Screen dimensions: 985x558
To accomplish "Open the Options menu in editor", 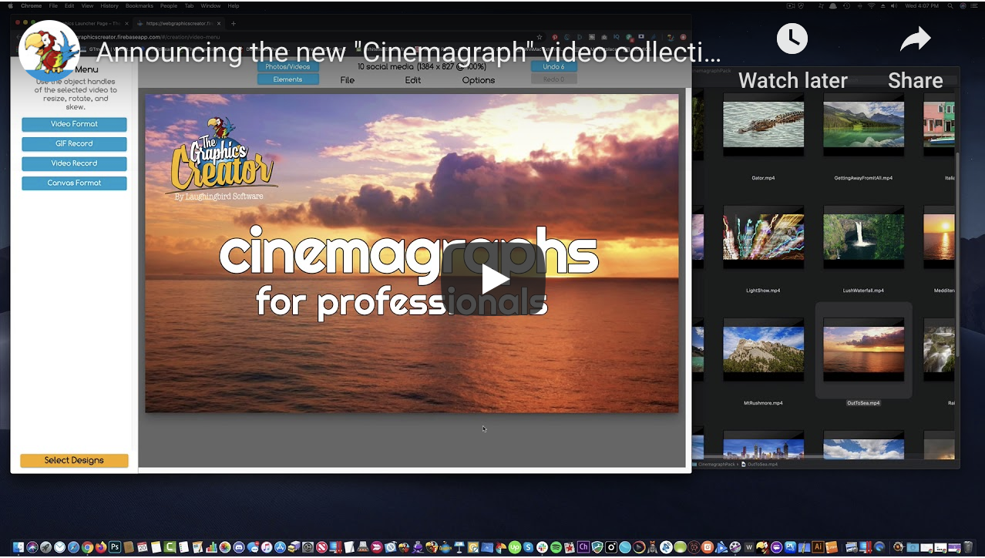I will pyautogui.click(x=478, y=80).
